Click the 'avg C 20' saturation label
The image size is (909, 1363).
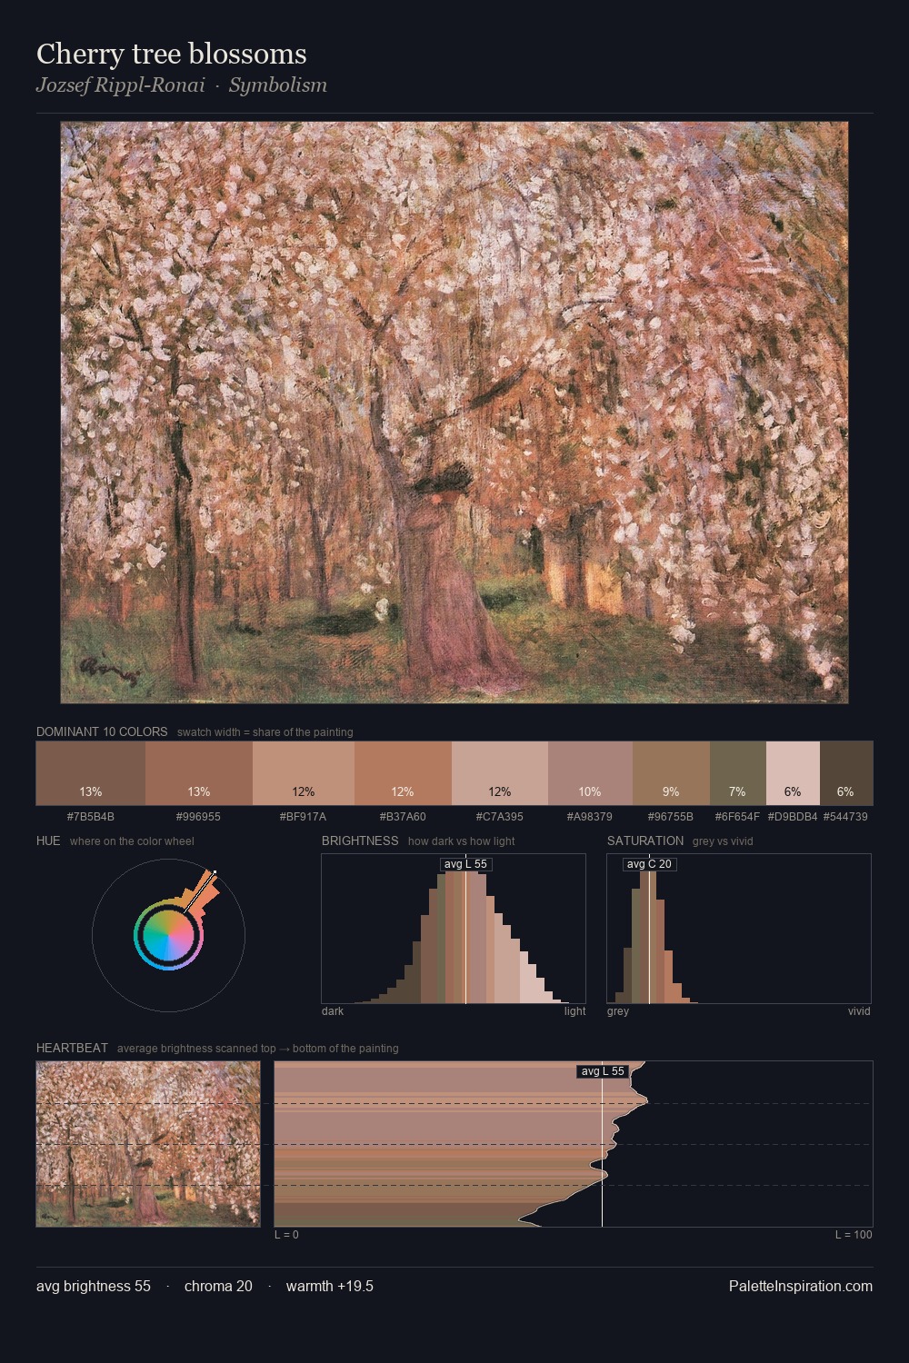[x=649, y=864]
